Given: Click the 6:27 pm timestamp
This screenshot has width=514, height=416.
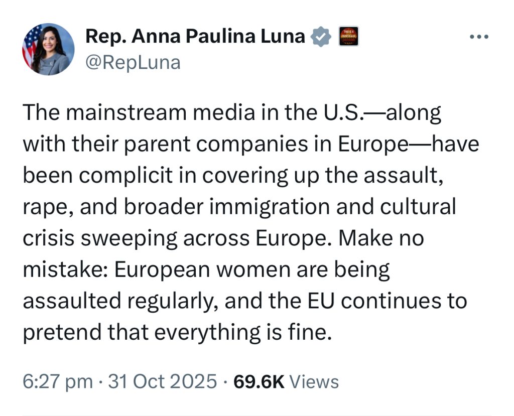Looking at the screenshot, I should point(58,382).
